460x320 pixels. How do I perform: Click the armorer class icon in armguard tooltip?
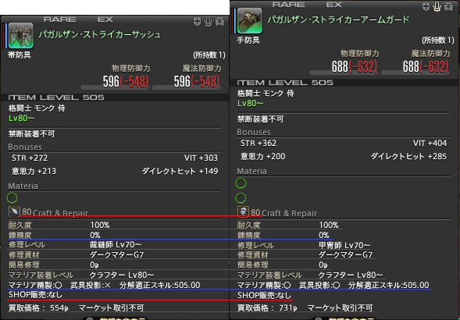(243, 212)
